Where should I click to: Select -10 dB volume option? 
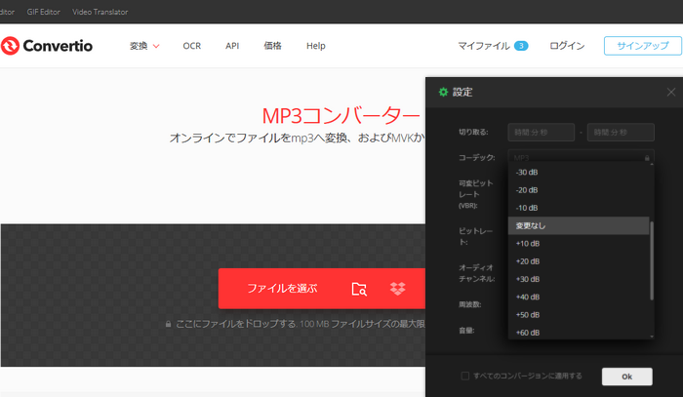(579, 208)
